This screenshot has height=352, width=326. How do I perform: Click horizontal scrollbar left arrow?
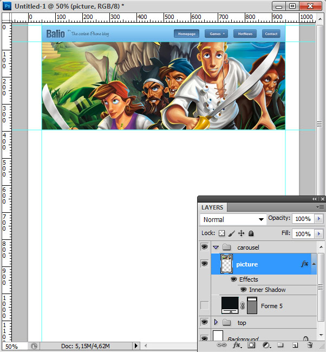click(146, 346)
